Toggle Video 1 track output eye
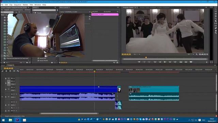Image resolution: width=218 pixels, height=123 pixels. click(14, 87)
